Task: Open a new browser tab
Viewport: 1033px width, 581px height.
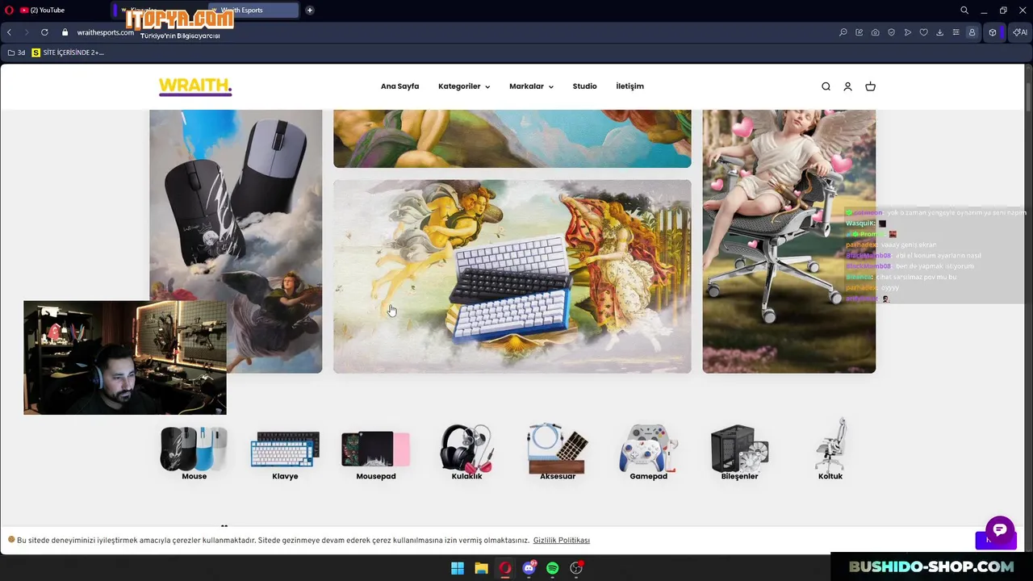Action: tap(310, 10)
